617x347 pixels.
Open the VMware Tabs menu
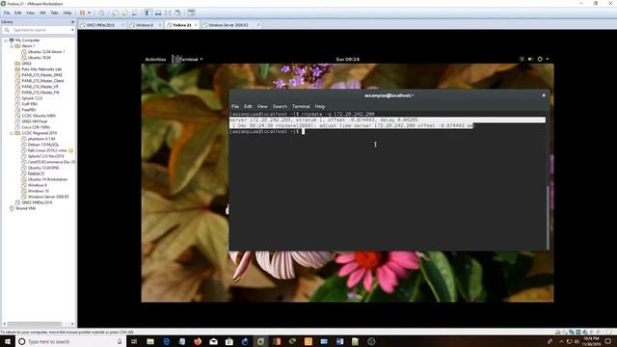[x=54, y=13]
